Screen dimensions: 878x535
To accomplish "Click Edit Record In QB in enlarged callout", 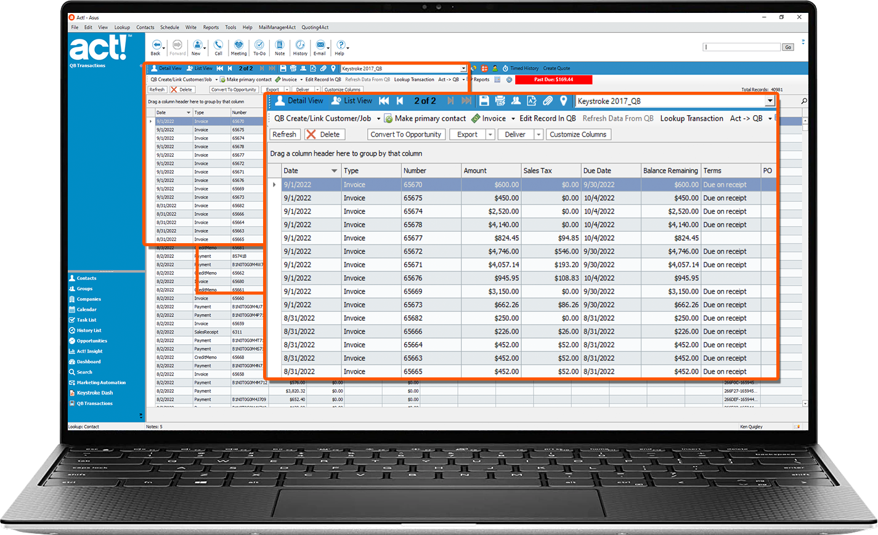I will pos(547,118).
